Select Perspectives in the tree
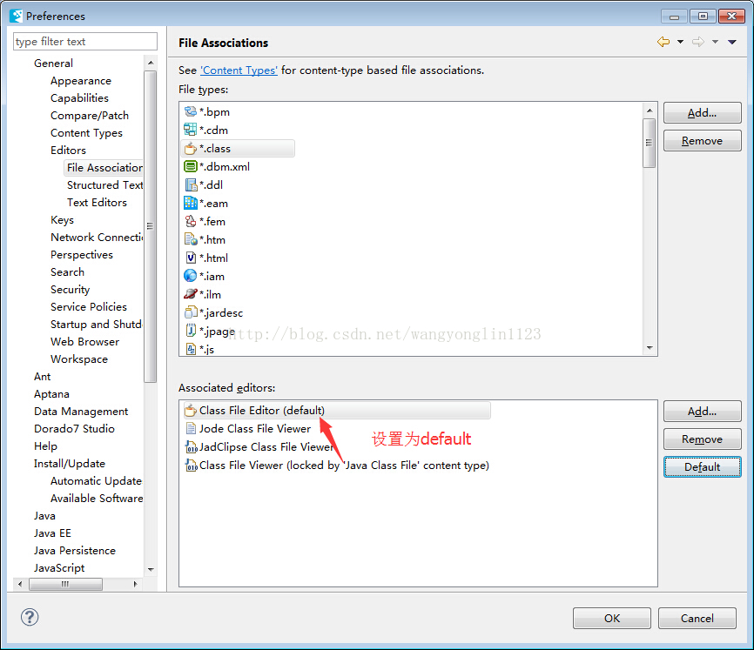Image resolution: width=754 pixels, height=650 pixels. click(82, 255)
